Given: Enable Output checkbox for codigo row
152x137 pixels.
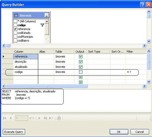Looking at the screenshot, I should click(x=81, y=72).
